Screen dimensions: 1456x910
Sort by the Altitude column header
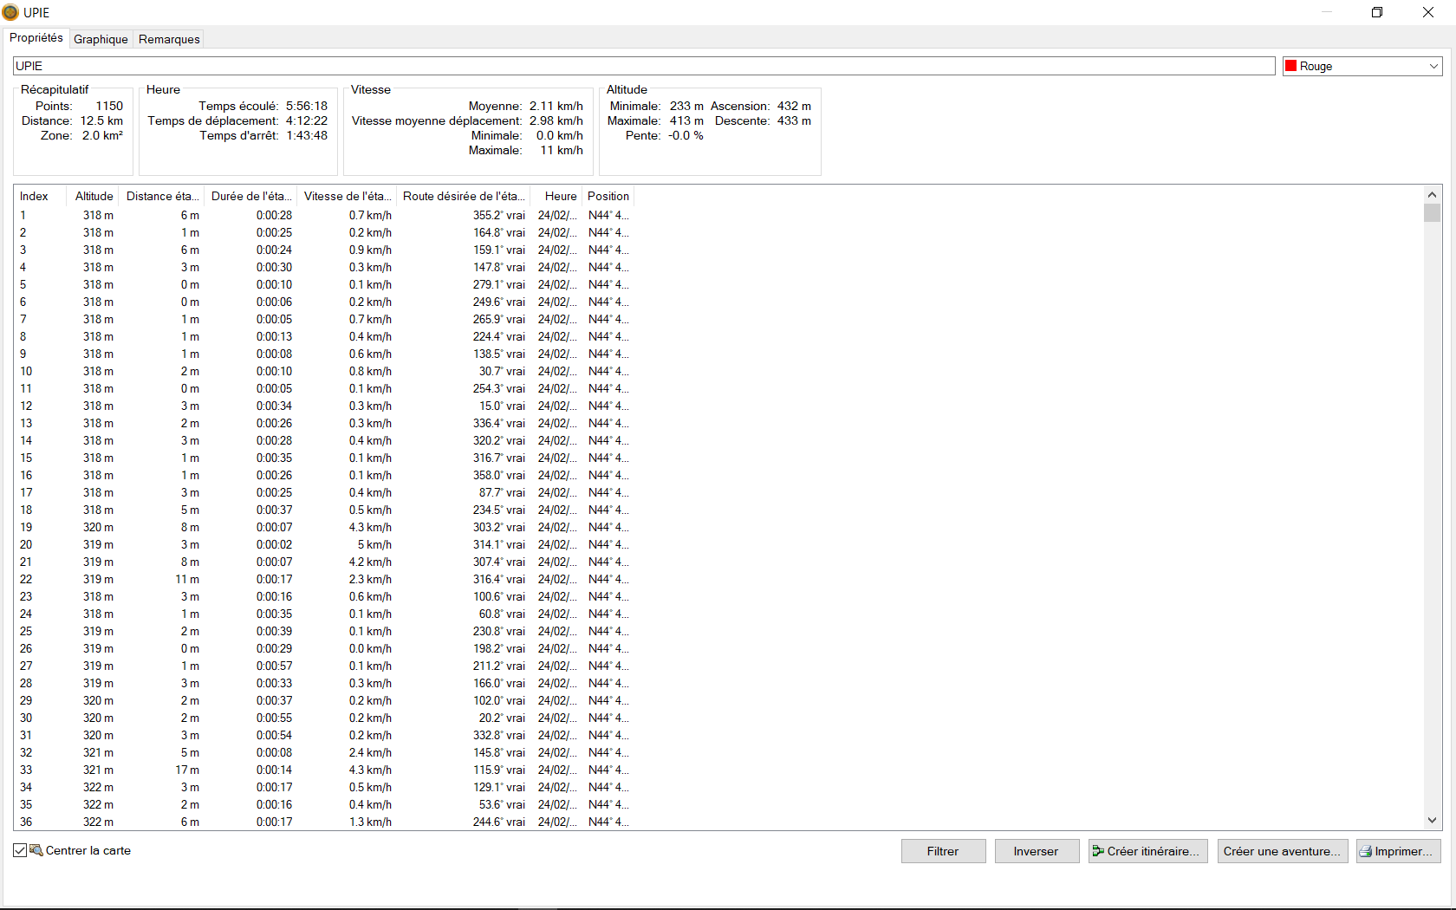click(94, 196)
